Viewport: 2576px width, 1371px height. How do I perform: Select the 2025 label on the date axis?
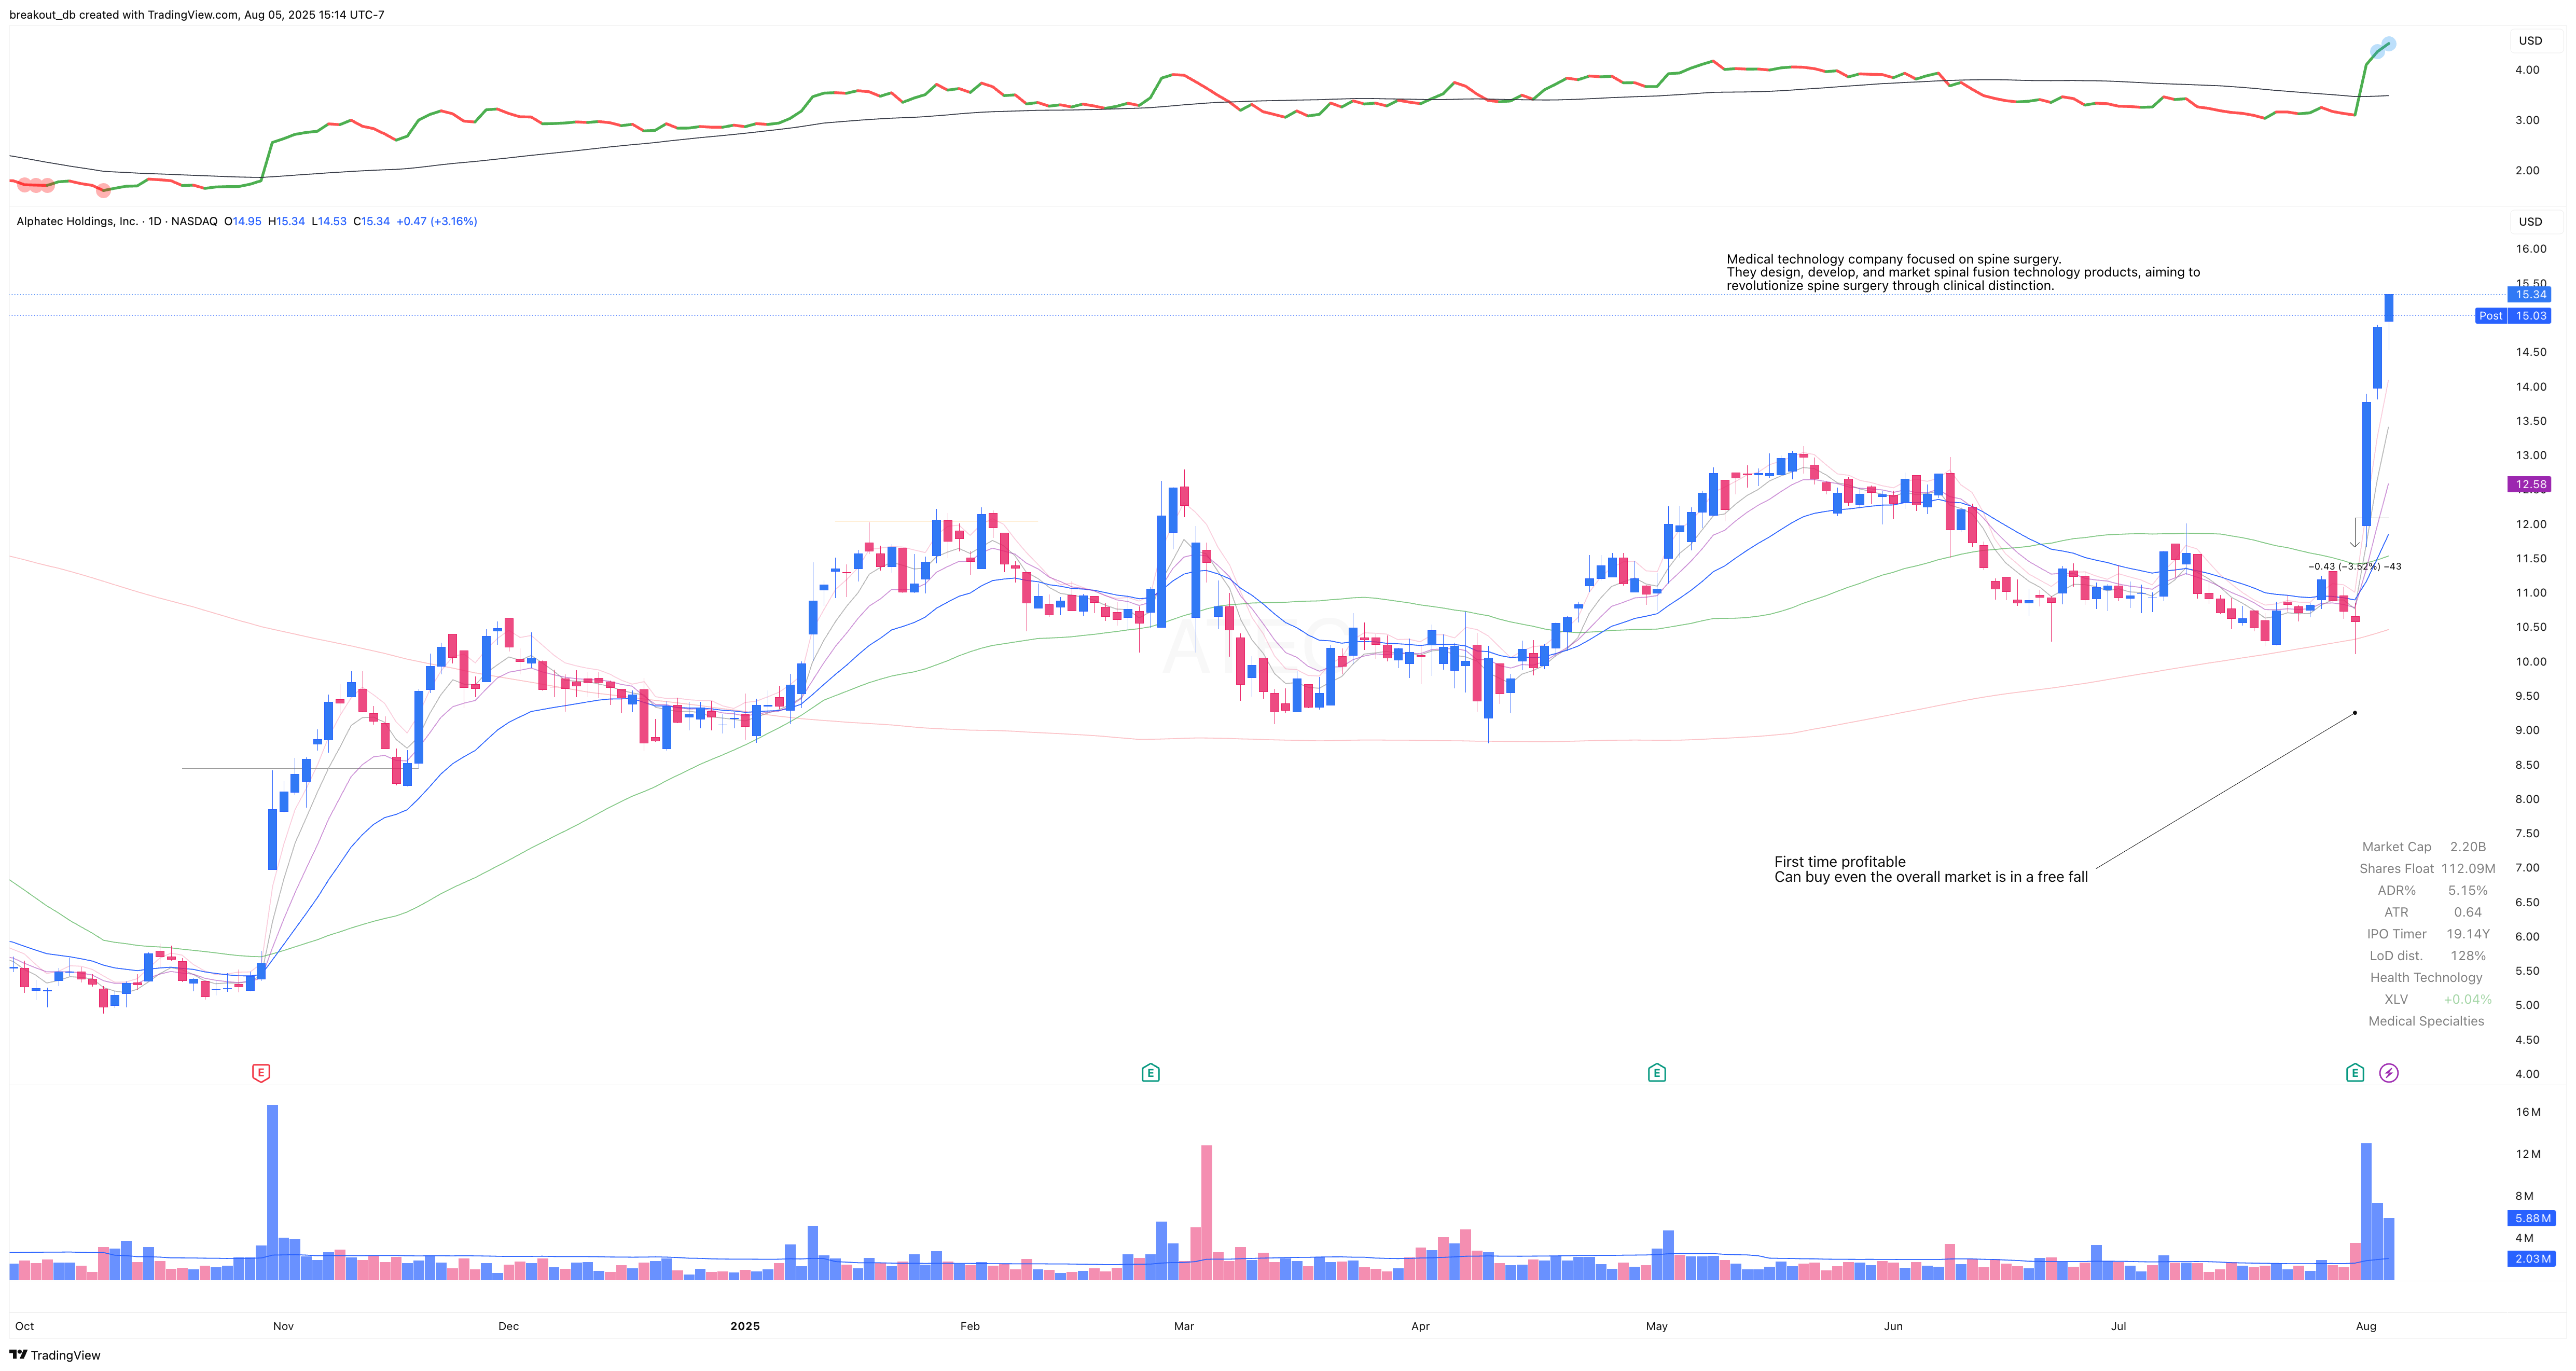[745, 1325]
